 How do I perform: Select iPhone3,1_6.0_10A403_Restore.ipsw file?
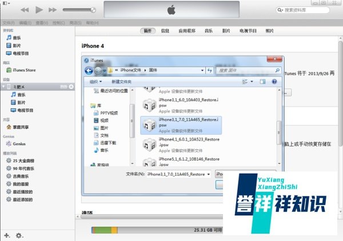click(181, 105)
